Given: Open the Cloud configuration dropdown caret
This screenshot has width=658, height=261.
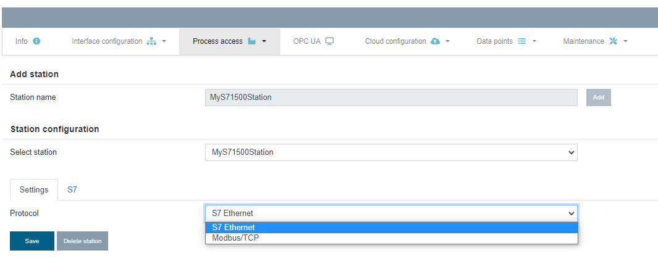Looking at the screenshot, I should [447, 41].
